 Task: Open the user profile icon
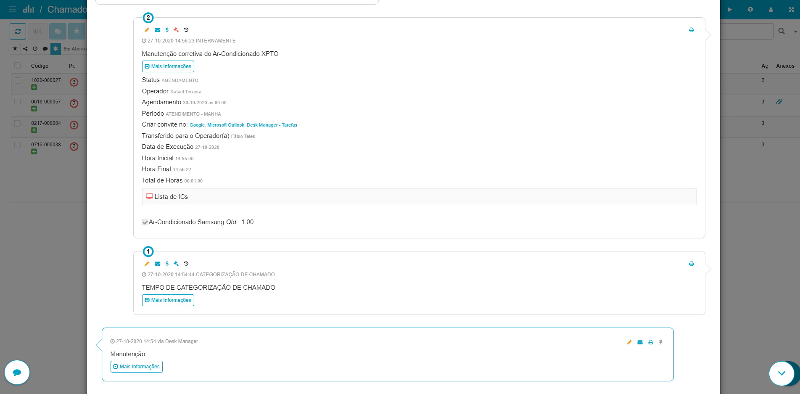tap(771, 9)
